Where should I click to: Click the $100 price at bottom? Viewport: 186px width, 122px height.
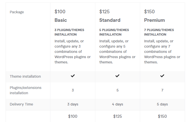pos(73,116)
